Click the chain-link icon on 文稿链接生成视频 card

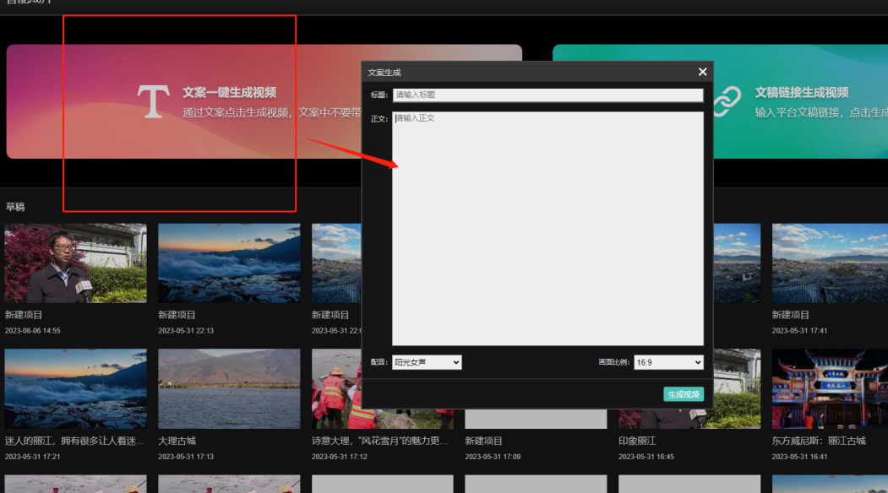click(728, 100)
